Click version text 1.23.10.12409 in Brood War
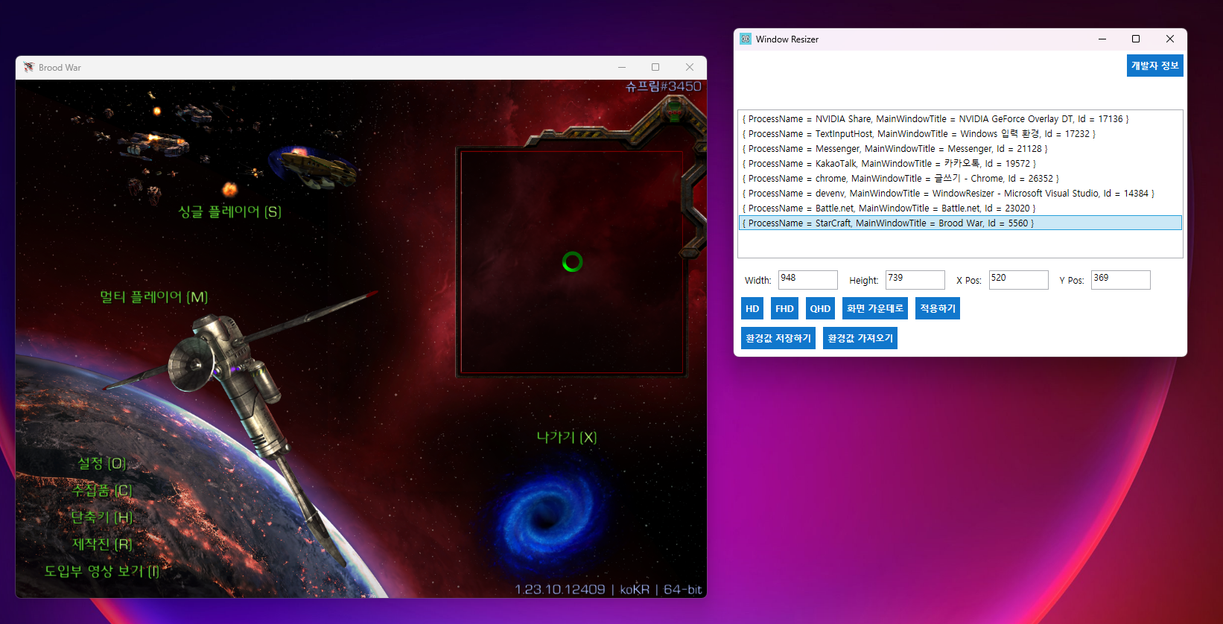This screenshot has width=1223, height=624. click(x=560, y=590)
